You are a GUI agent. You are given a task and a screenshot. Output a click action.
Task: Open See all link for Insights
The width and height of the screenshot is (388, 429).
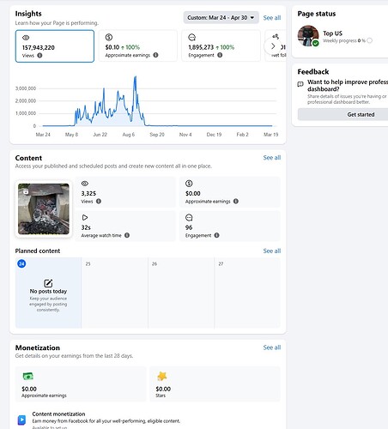coord(272,18)
